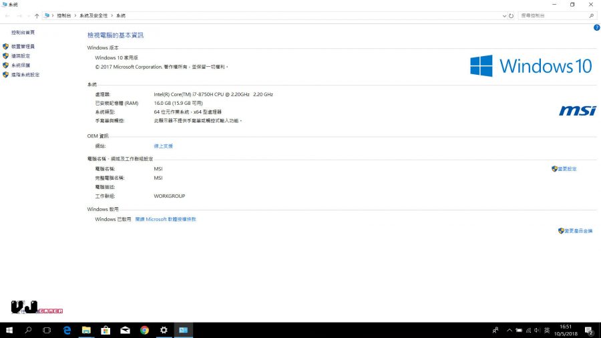Open taskbar Search magnifier
The height and width of the screenshot is (338, 601).
point(28,330)
